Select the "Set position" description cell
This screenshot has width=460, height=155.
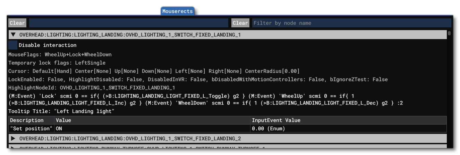31,128
